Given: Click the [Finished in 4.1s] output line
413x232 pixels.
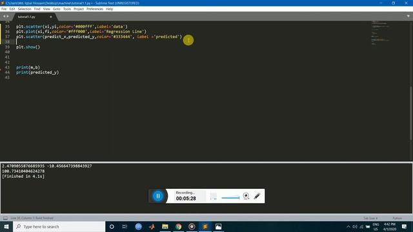Looking at the screenshot, I should pos(23,176).
